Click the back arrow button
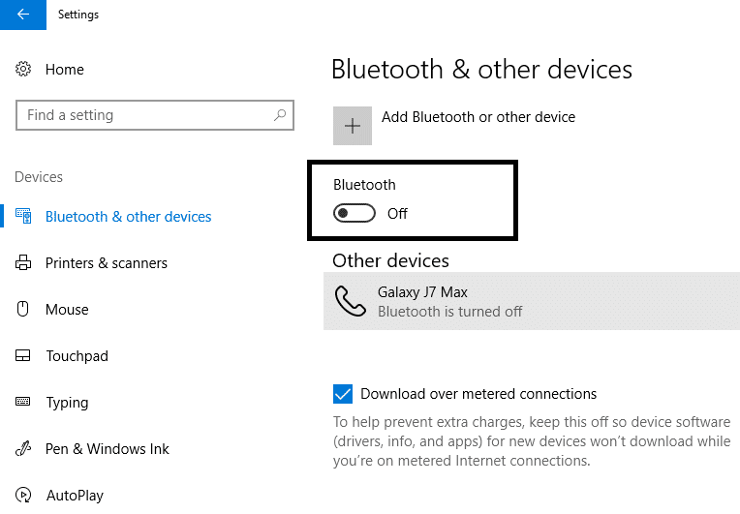This screenshot has height=514, width=740. click(22, 15)
